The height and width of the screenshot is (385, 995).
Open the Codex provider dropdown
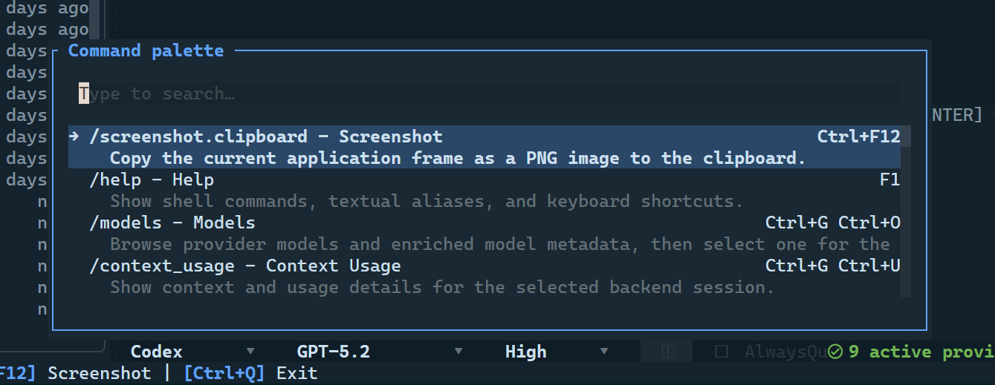pos(193,352)
